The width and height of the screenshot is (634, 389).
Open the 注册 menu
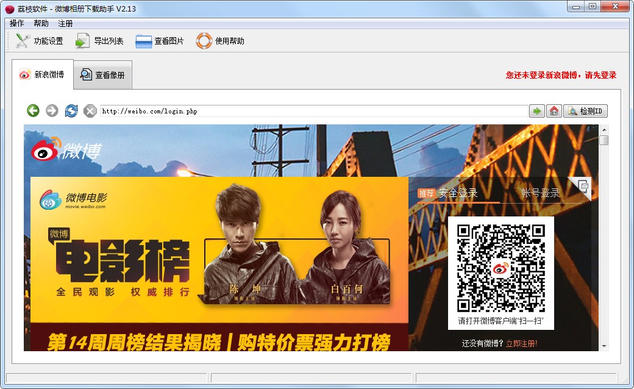pyautogui.click(x=65, y=23)
